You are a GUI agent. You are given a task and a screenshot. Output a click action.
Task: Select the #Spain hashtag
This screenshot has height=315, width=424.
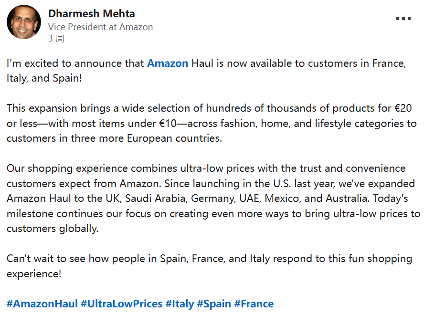(214, 304)
